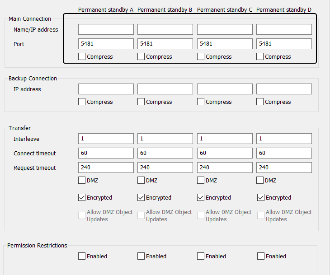Tick Permission Restrictions Enabled for standby C

click(x=201, y=256)
